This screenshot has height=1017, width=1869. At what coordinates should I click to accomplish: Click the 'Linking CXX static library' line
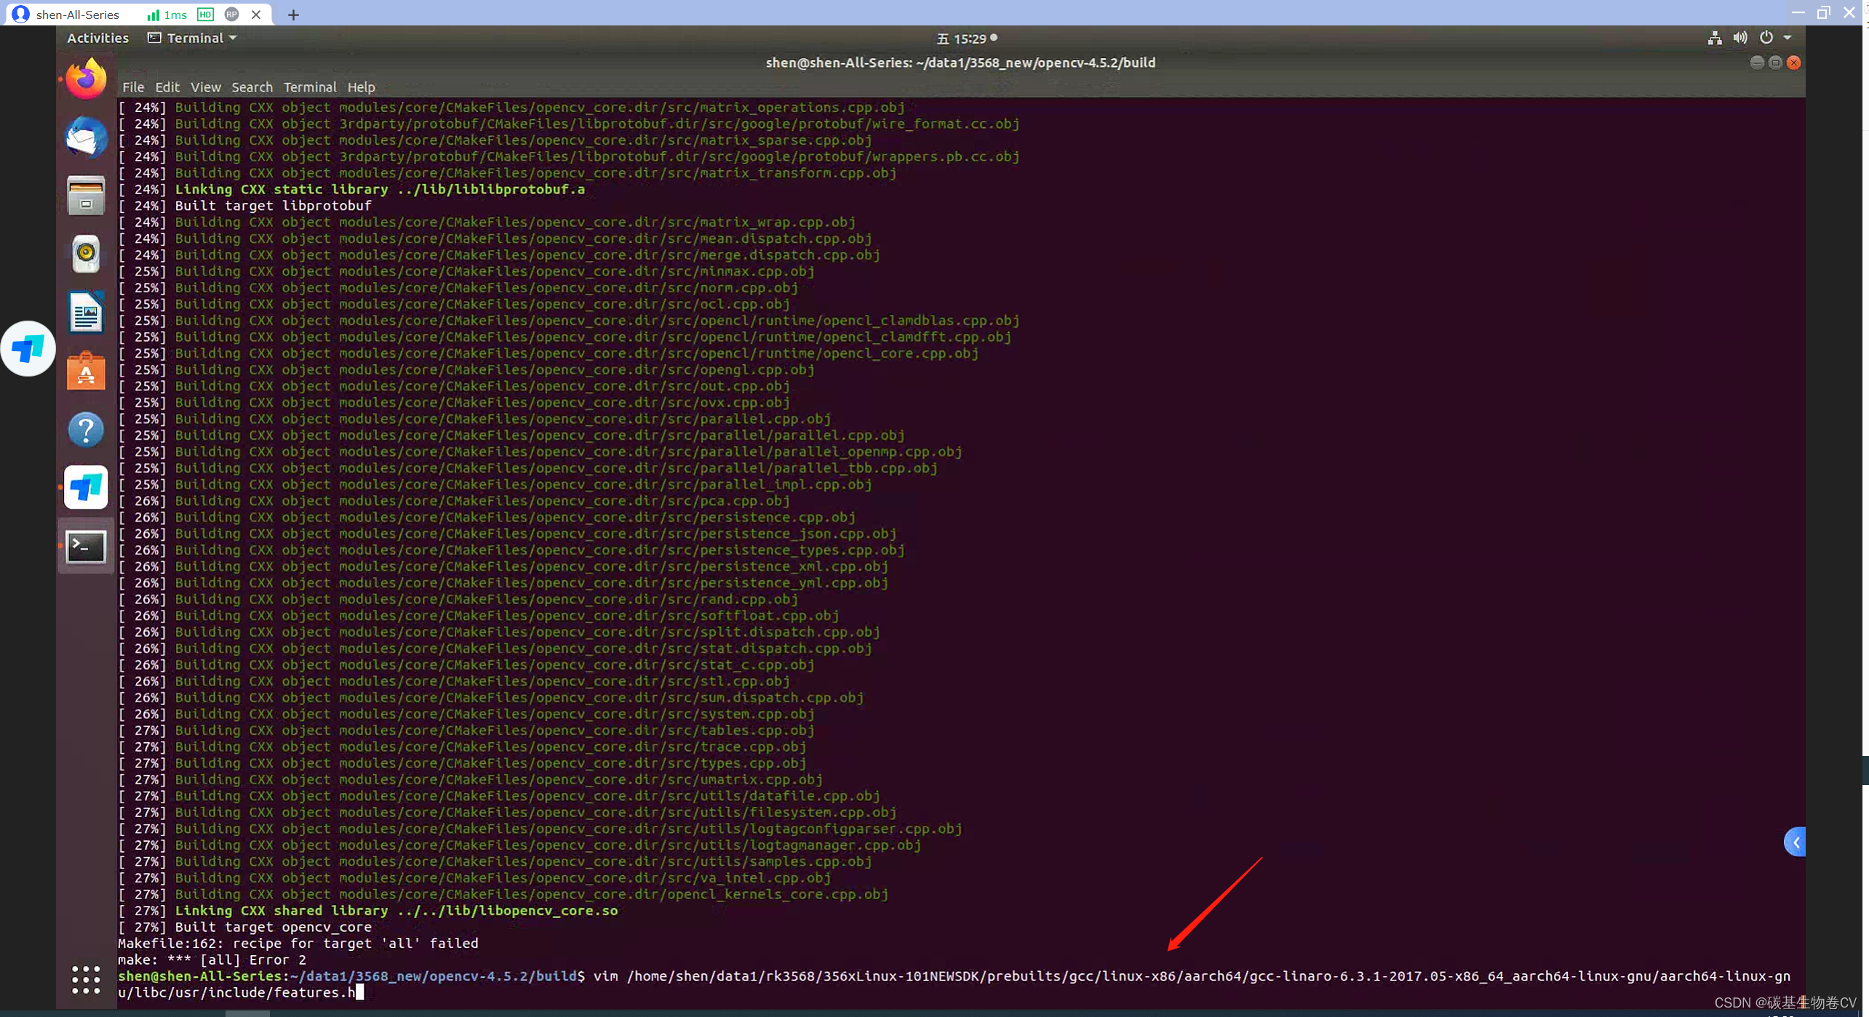351,189
